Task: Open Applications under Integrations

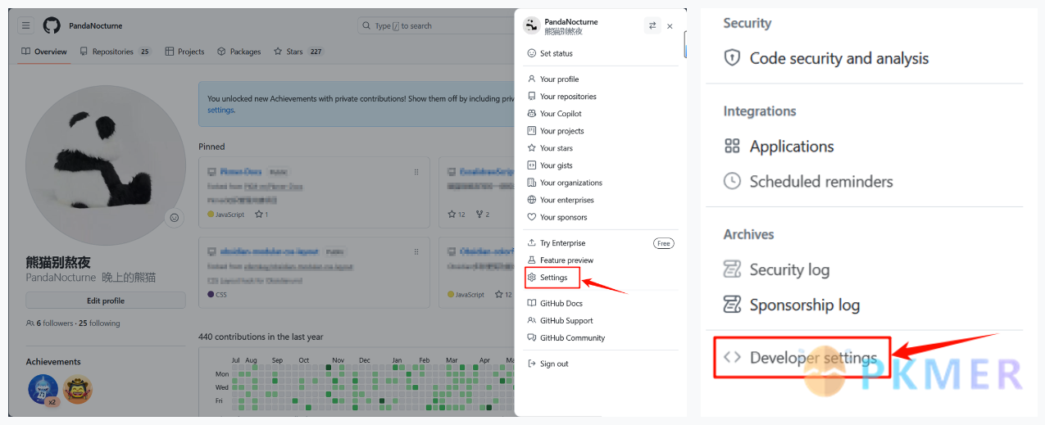Action: [x=791, y=147]
